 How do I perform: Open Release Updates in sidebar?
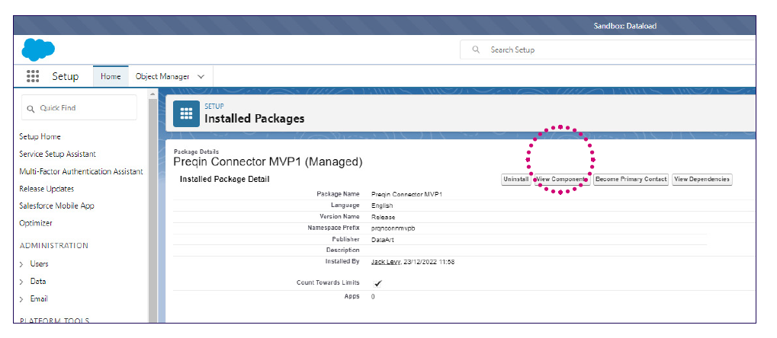point(47,189)
